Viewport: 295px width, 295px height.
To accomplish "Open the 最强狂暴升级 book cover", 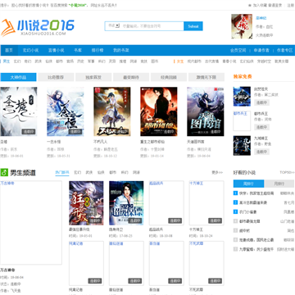I will pos(86,203).
